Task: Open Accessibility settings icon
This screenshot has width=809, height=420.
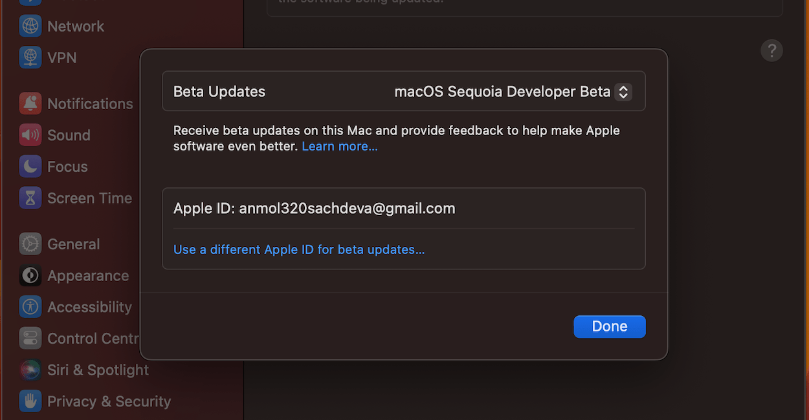Action: coord(30,307)
